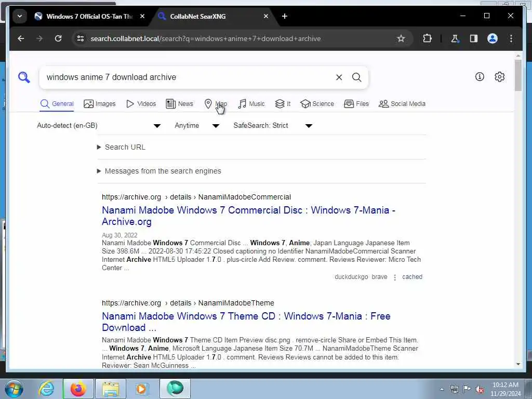The image size is (532, 399).
Task: Click the taskbar clock and date
Action: click(506, 389)
